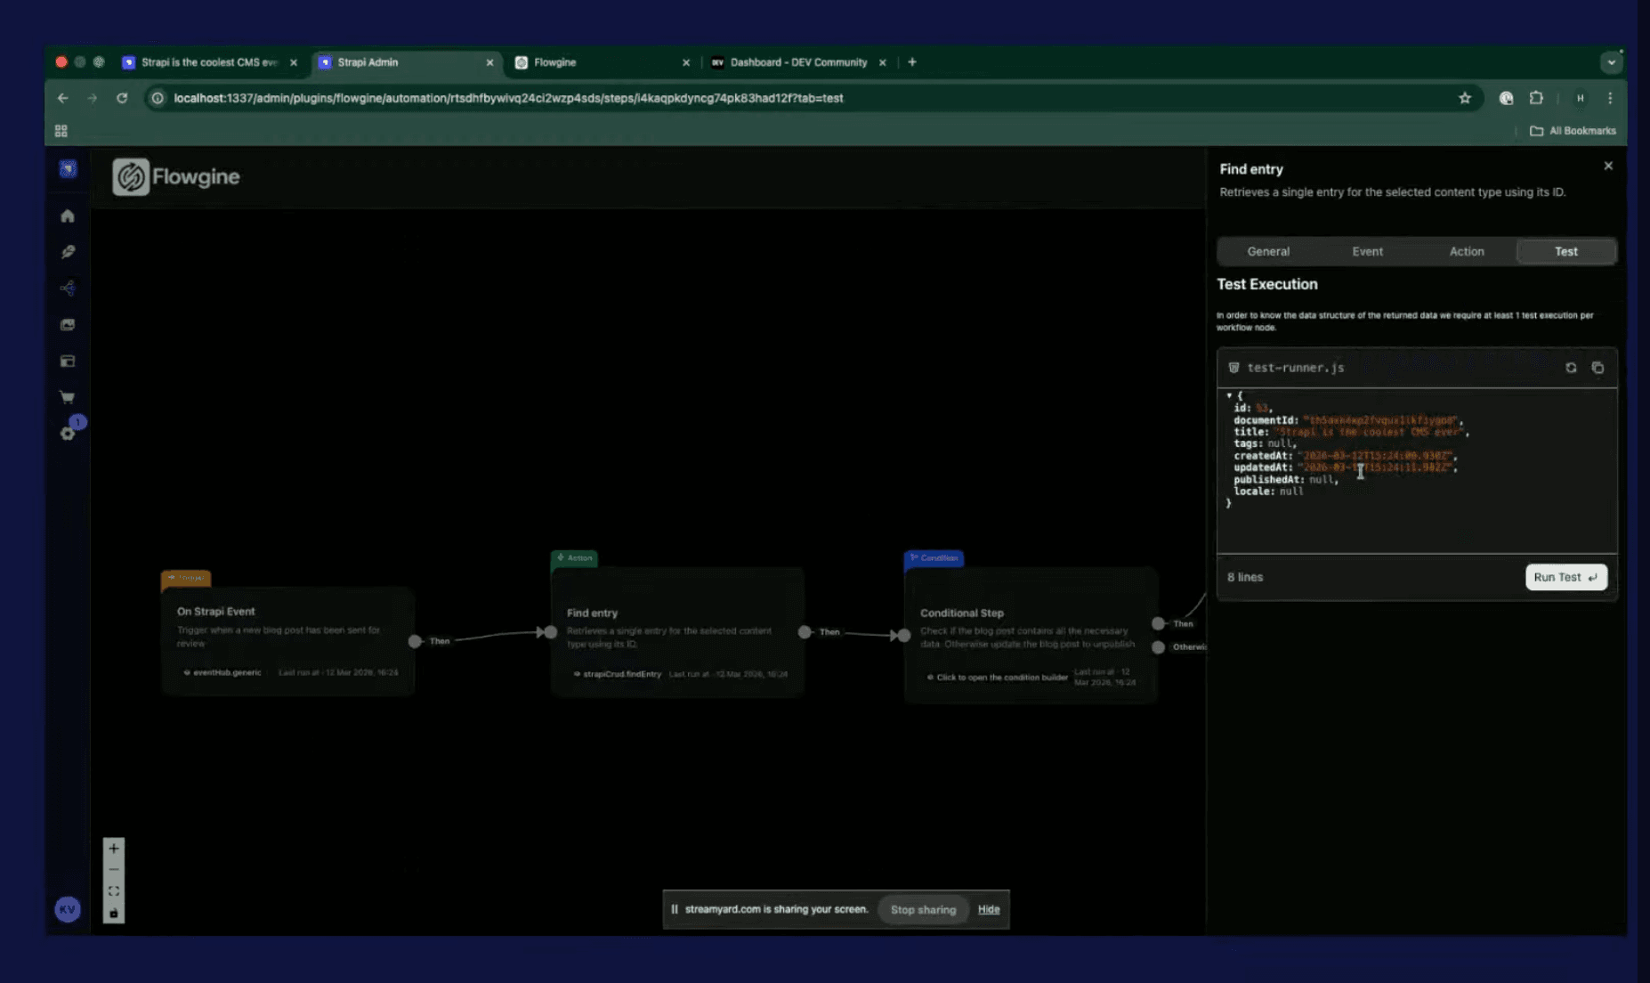Fit the workflow canvas to view
This screenshot has height=983, width=1650.
(x=114, y=891)
